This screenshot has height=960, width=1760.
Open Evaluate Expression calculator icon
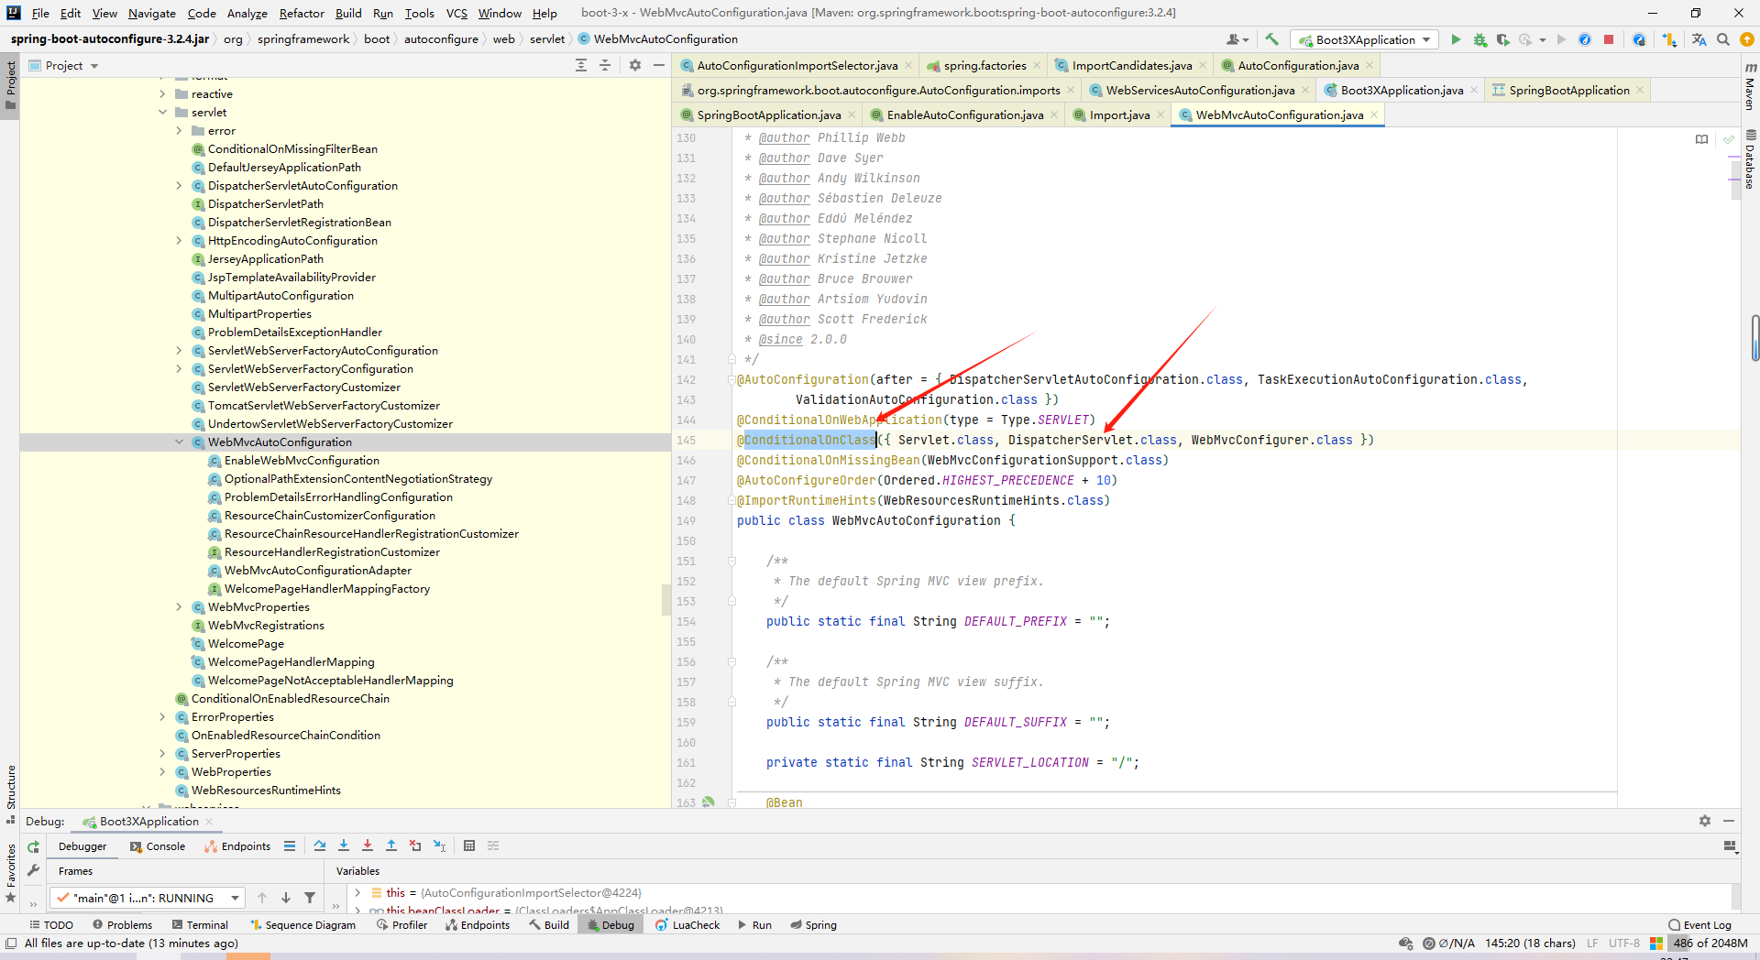[x=469, y=845]
